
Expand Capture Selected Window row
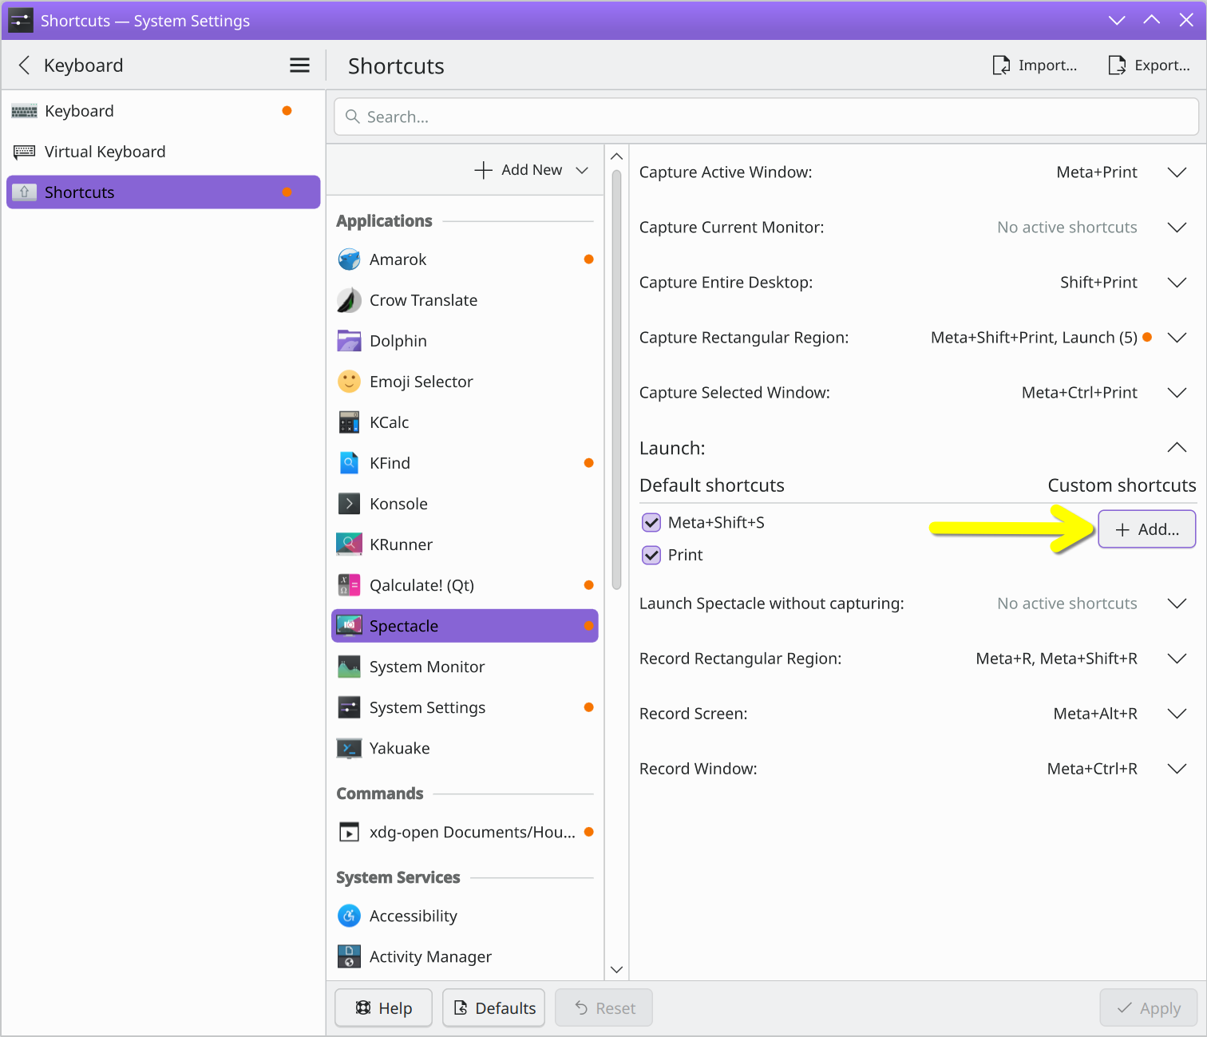point(1177,393)
